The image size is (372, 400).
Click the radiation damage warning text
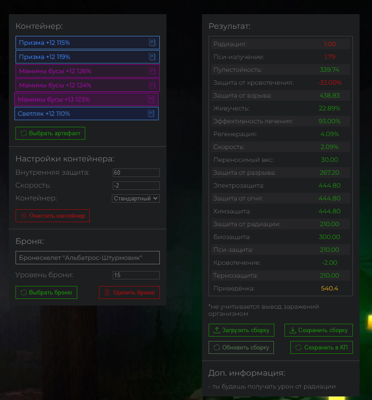coord(272,387)
